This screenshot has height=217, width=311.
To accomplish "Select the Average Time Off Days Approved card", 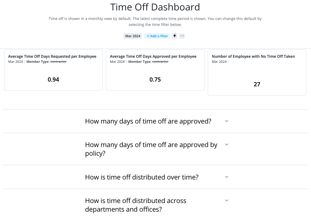I will click(155, 70).
